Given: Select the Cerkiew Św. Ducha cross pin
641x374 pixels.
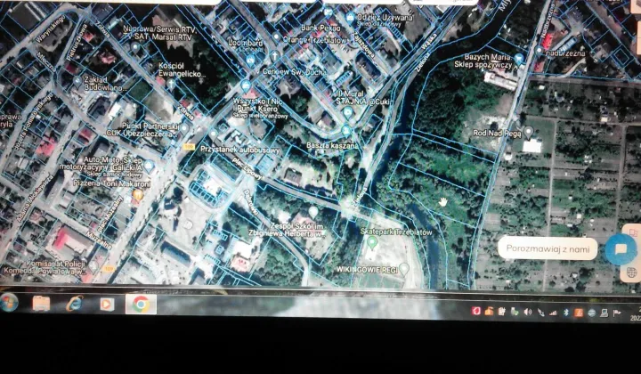Looking at the screenshot, I should click(275, 55).
